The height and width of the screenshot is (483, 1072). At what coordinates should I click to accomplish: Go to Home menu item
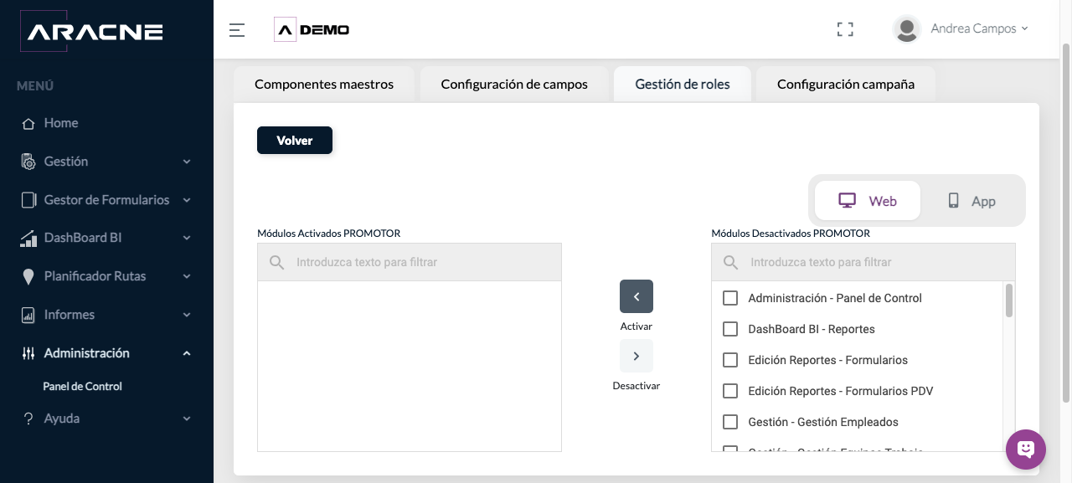(x=106, y=123)
